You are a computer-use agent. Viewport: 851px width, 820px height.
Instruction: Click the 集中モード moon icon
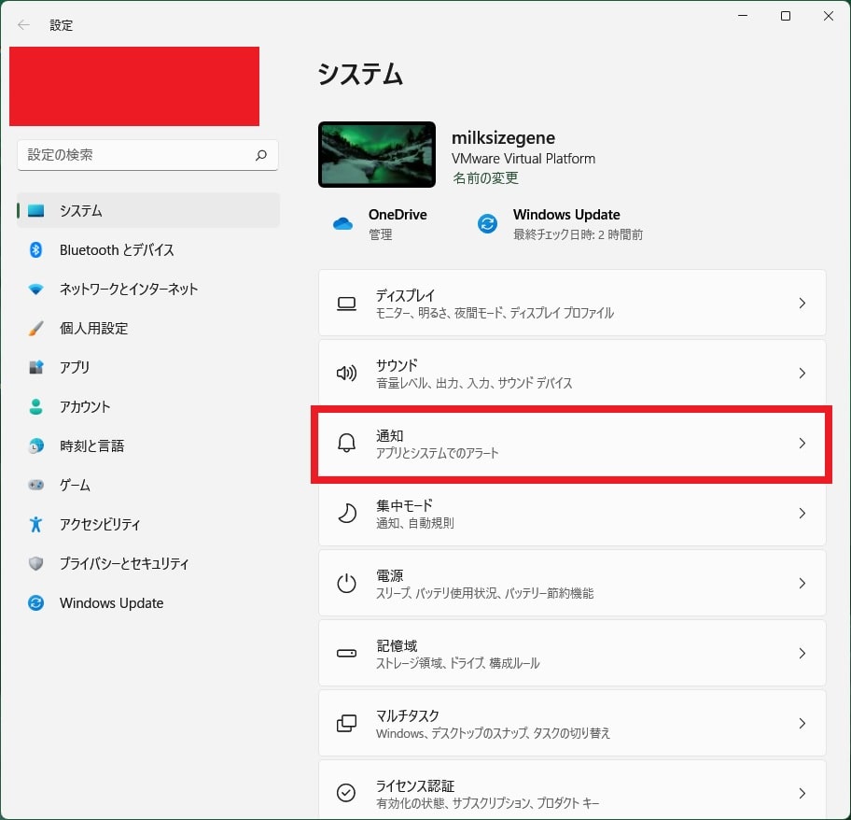347,513
